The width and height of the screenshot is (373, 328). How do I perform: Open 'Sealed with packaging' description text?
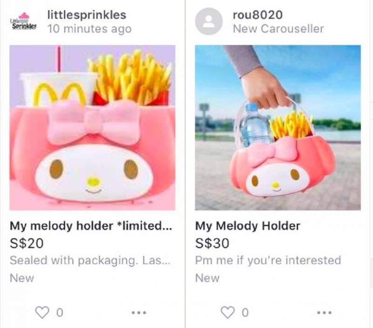(90, 260)
